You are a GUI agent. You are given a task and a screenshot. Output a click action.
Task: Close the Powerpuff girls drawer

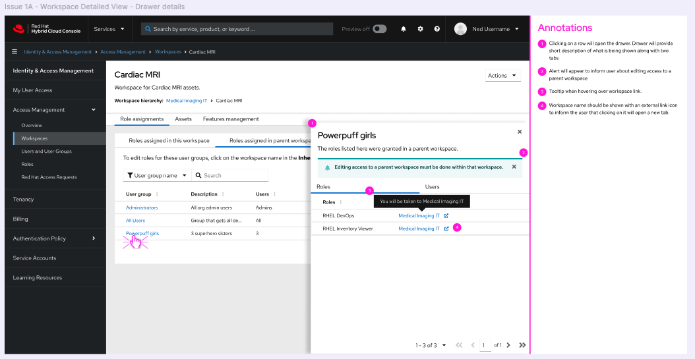(x=520, y=132)
